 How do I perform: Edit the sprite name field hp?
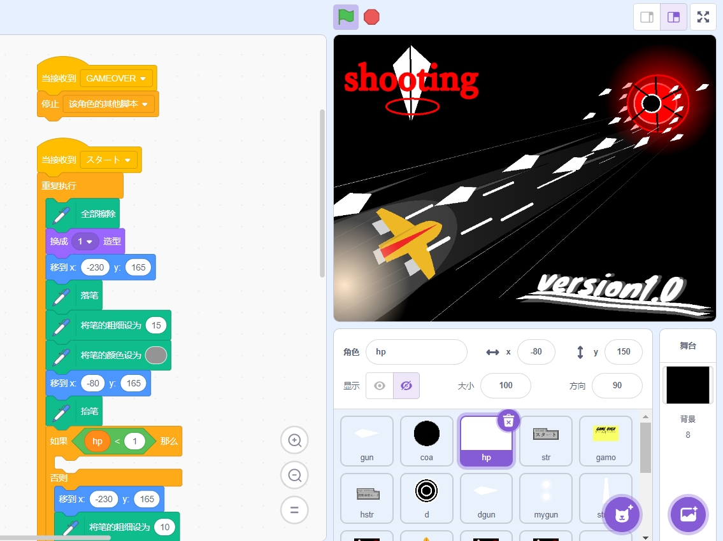click(x=417, y=352)
